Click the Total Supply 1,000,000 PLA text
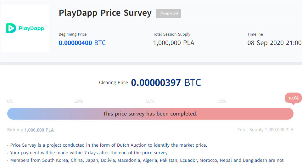Viewport: 302px width, 164px height. [x=265, y=130]
